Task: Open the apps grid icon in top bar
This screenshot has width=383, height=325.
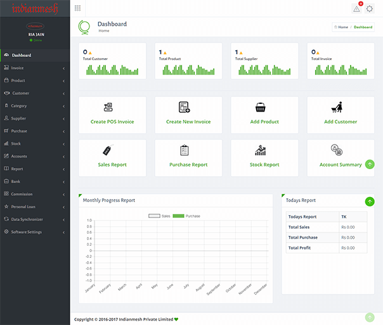Action: (x=77, y=8)
